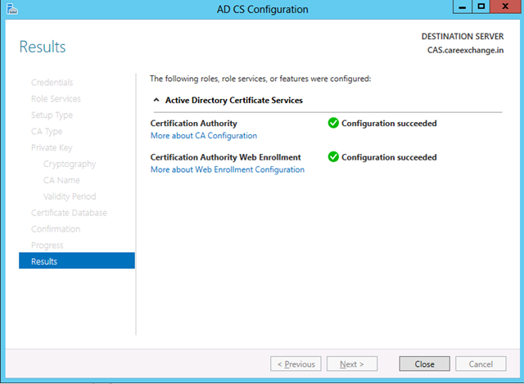Click the Certification Authority label
This screenshot has width=524, height=384.
point(193,124)
